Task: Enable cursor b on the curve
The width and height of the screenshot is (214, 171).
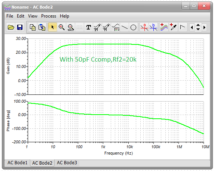Action: tap(153, 27)
